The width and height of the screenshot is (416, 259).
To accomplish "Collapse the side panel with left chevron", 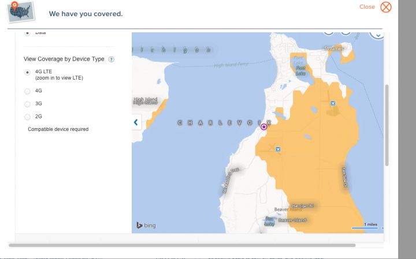I will pos(136,122).
